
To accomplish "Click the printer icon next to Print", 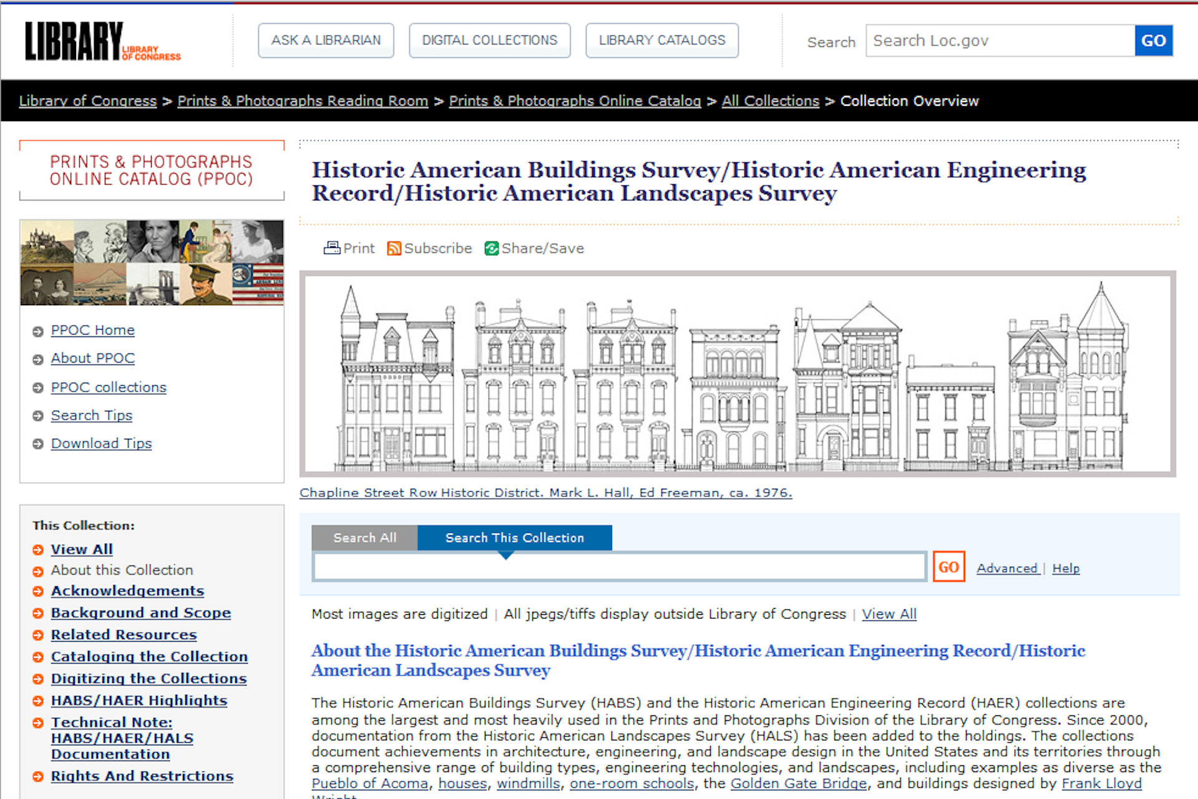I will 332,248.
